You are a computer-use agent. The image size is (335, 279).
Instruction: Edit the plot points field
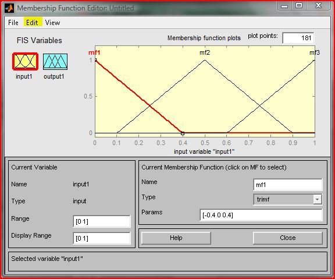tap(298, 38)
